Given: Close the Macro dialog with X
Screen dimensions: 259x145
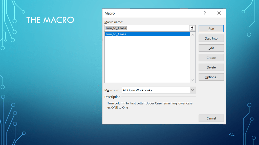Looking at the screenshot, I should (x=219, y=13).
